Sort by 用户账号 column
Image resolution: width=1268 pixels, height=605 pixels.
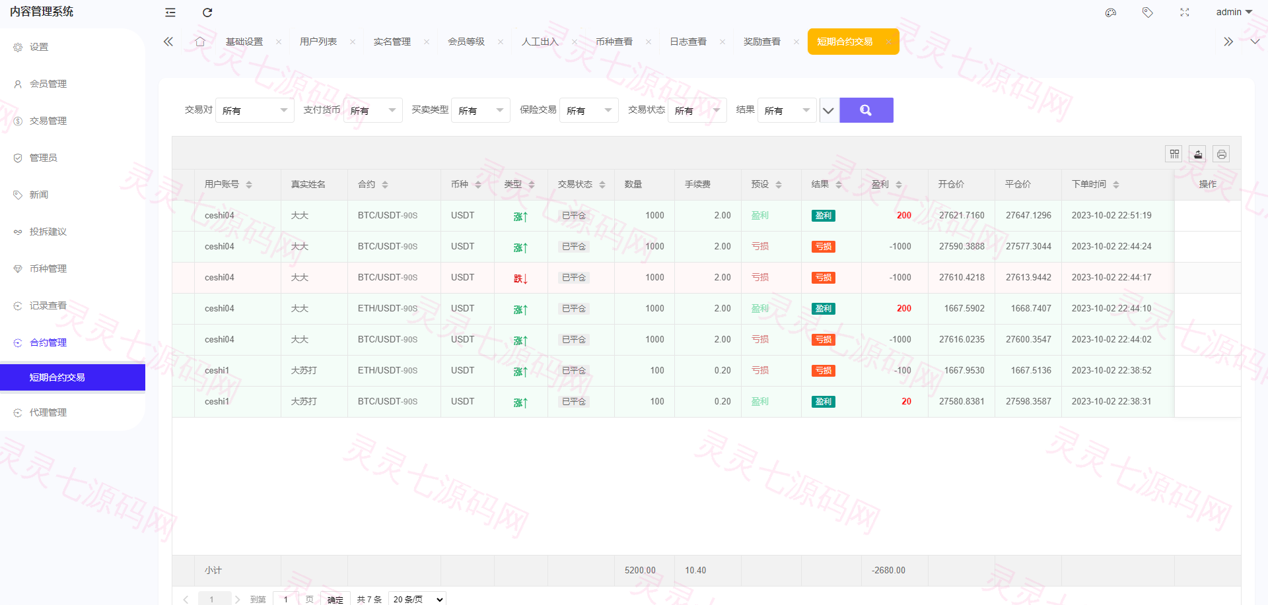point(249,185)
